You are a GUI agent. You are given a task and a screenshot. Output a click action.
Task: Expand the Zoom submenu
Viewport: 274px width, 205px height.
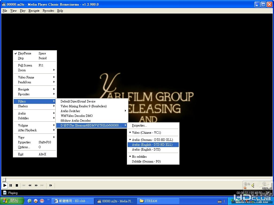pos(35,70)
